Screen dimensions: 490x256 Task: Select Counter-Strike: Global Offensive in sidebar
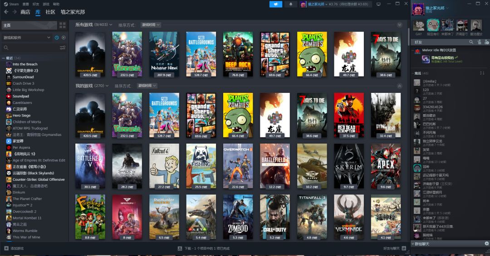tap(39, 179)
